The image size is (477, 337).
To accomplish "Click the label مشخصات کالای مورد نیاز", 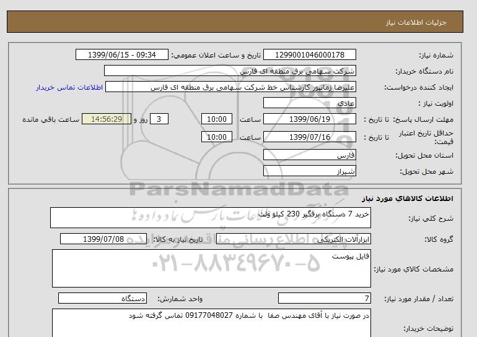I will (x=413, y=269).
